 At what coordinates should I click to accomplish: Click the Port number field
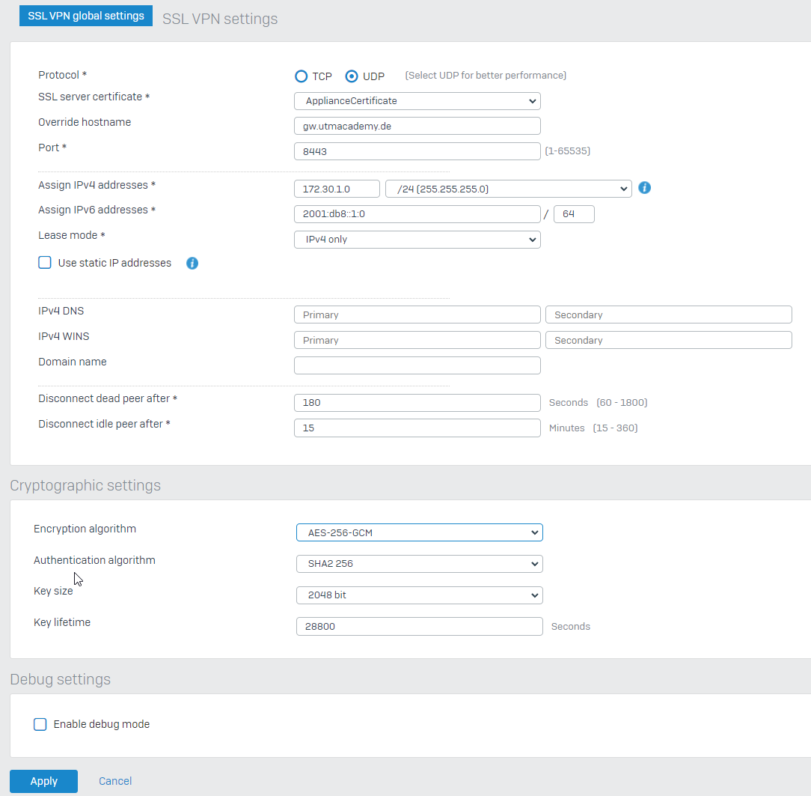pos(417,151)
